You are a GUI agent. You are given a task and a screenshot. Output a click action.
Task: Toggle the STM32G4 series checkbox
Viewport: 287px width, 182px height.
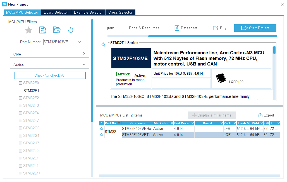(x=20, y=135)
